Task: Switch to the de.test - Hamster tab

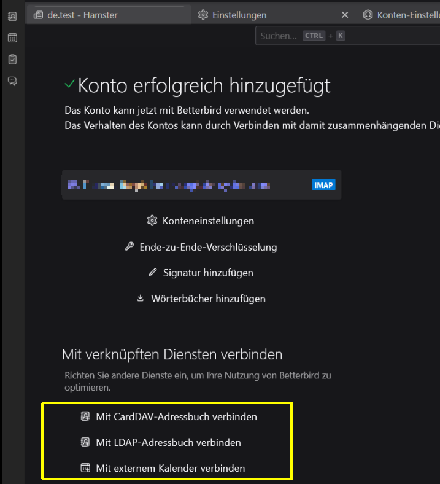Action: point(109,15)
